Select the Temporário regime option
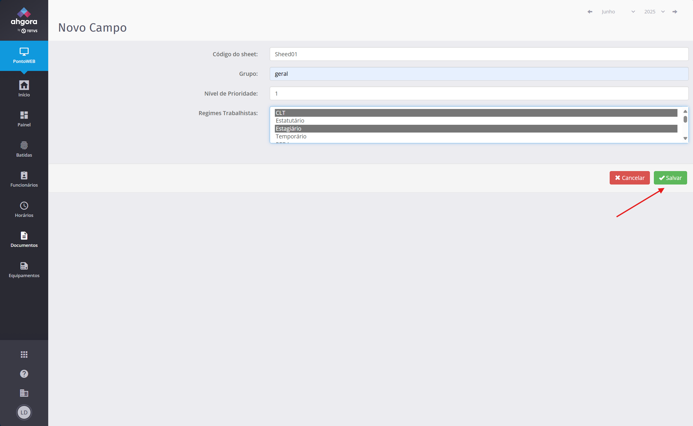The height and width of the screenshot is (426, 693). click(x=291, y=136)
